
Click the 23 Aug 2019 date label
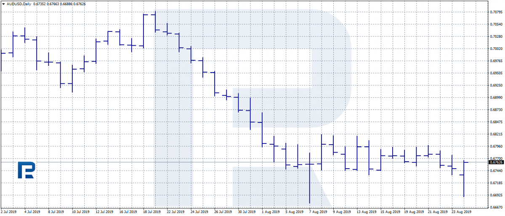[x=461, y=212]
